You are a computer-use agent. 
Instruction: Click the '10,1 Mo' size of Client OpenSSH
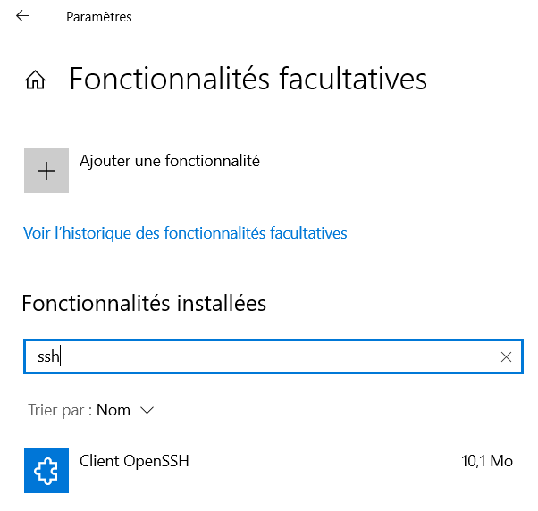[x=487, y=461]
